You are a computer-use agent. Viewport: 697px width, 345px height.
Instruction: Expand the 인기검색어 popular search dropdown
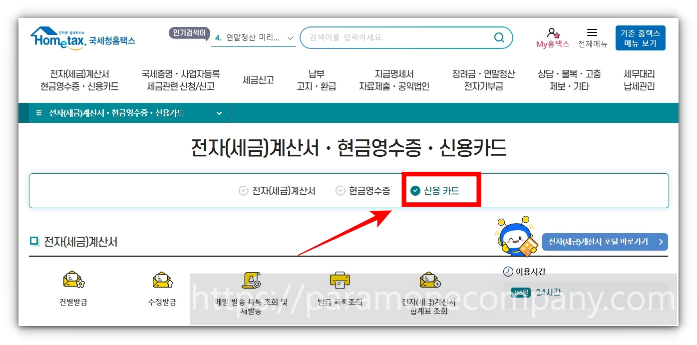(291, 37)
